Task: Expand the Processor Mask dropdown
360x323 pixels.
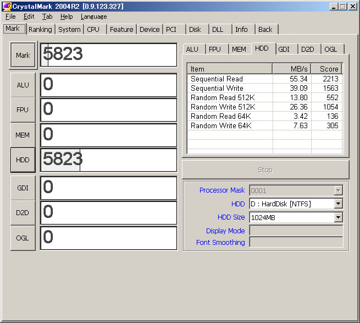Action: coord(338,190)
